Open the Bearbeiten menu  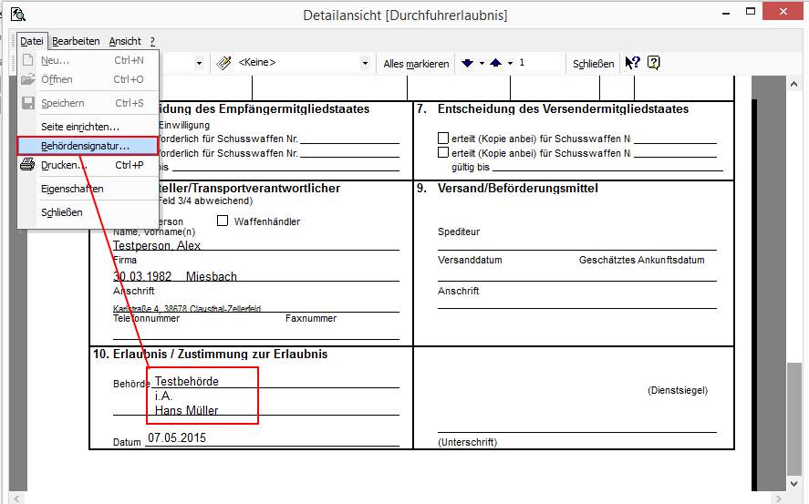point(76,41)
